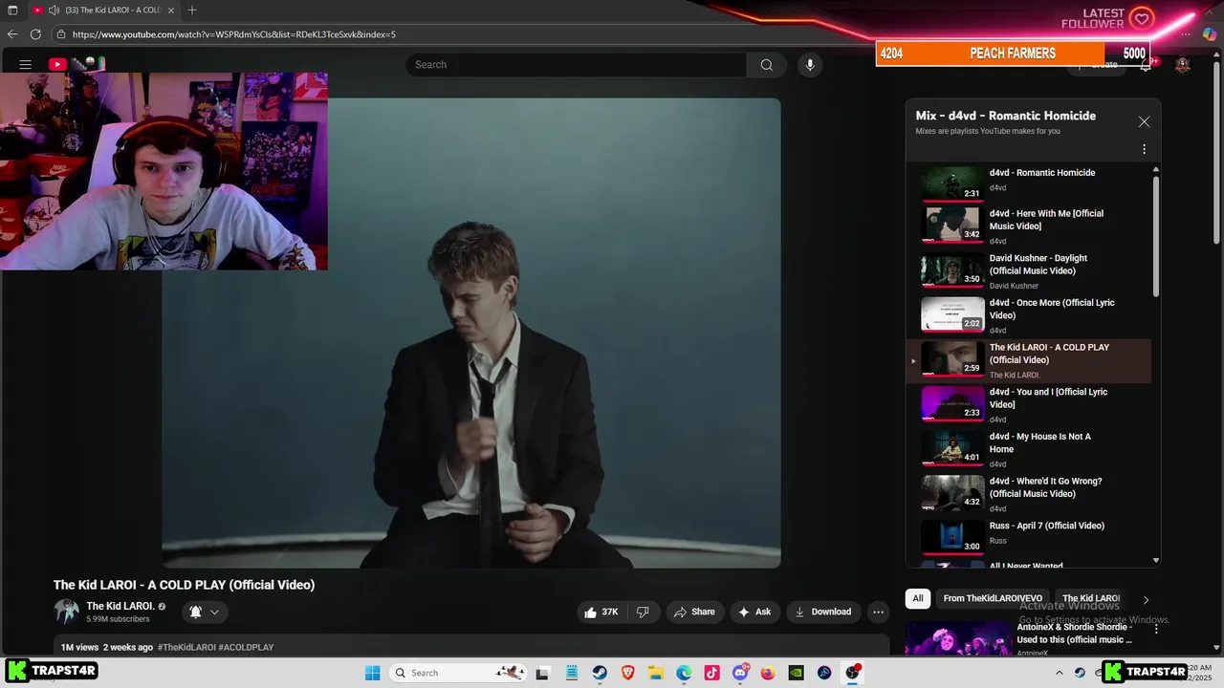The height and width of the screenshot is (688, 1224).
Task: Play d4vd - Once More lyric video
Action: pyautogui.click(x=1029, y=316)
